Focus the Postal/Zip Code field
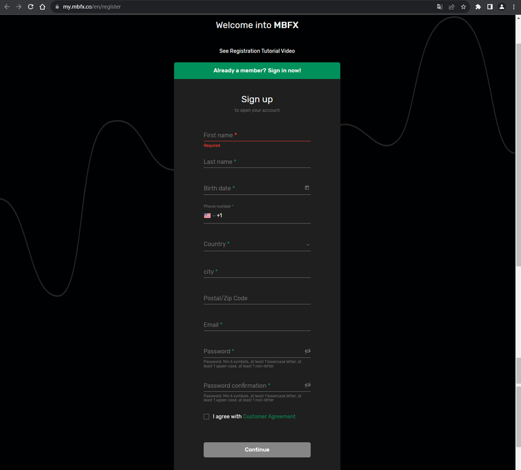 coord(257,298)
